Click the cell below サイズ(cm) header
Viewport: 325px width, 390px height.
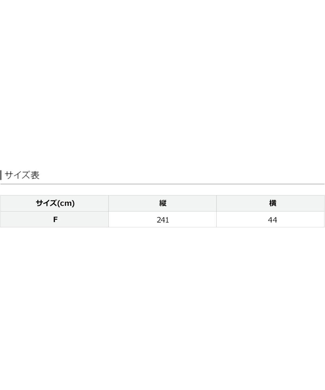tap(55, 219)
